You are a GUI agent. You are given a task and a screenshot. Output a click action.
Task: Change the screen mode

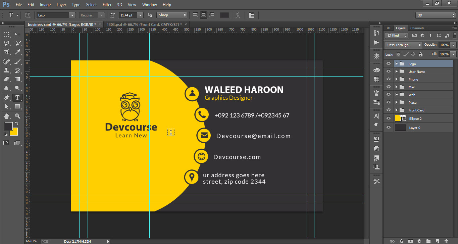(x=17, y=143)
